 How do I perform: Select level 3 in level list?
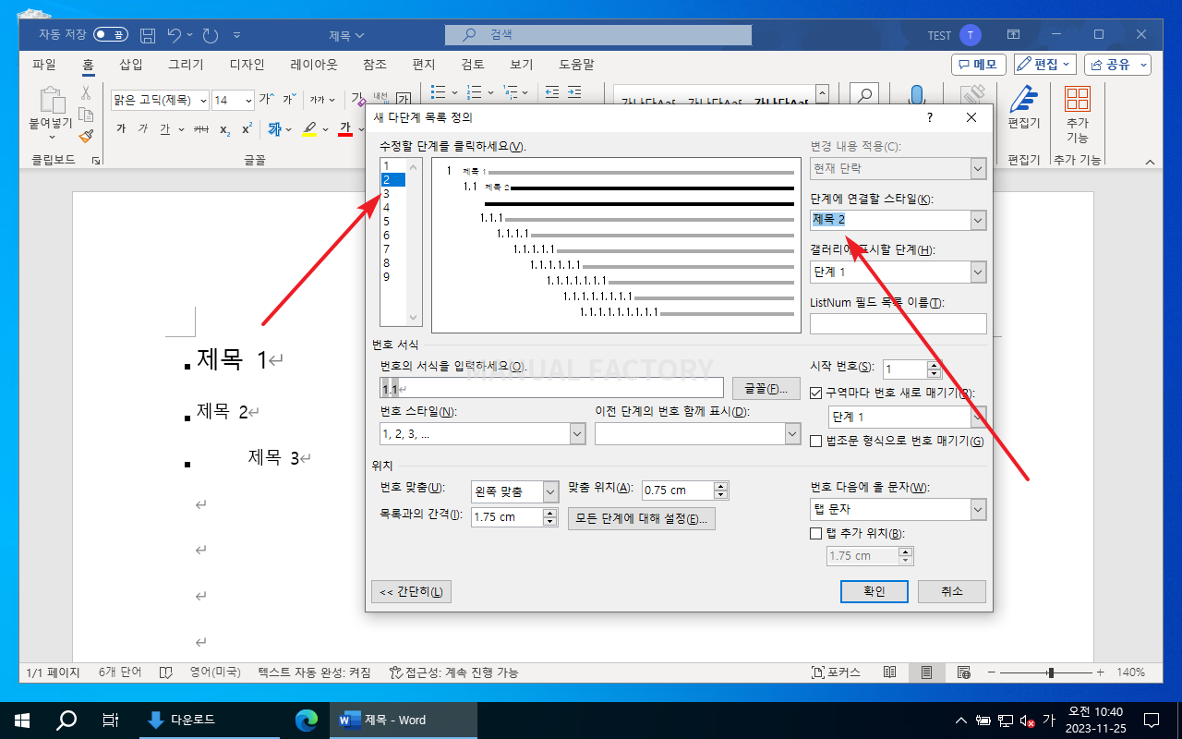[392, 193]
